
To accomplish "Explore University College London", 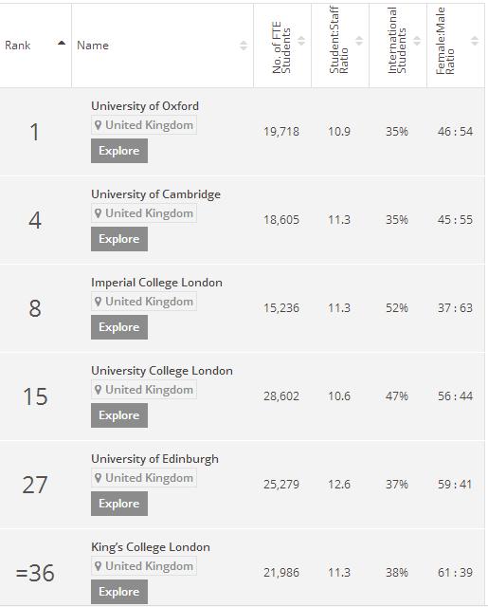I will click(119, 415).
